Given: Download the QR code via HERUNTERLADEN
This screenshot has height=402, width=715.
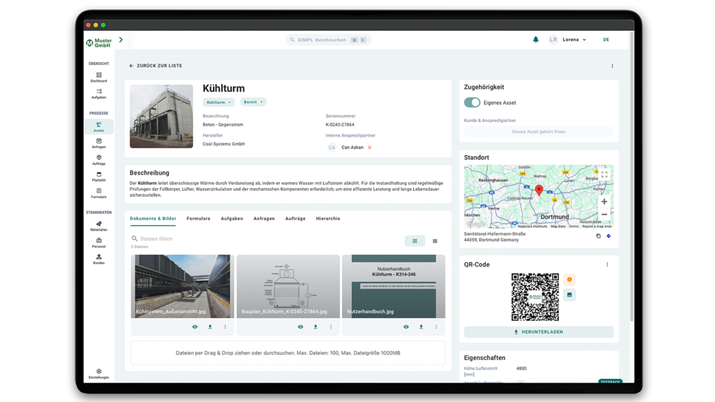Looking at the screenshot, I should pyautogui.click(x=538, y=331).
